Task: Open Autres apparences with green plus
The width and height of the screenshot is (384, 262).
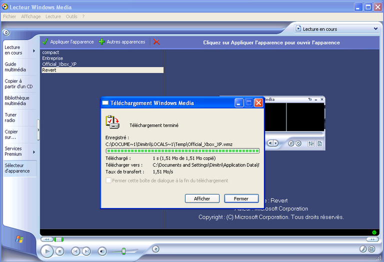Action: (x=122, y=42)
